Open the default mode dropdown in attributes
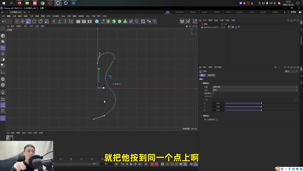 point(291,71)
